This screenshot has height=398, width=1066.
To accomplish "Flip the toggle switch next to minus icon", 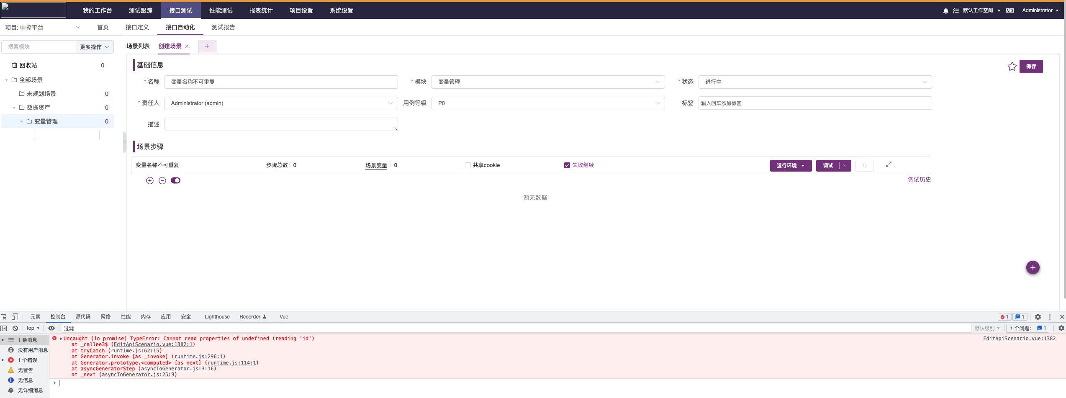I will coord(175,180).
